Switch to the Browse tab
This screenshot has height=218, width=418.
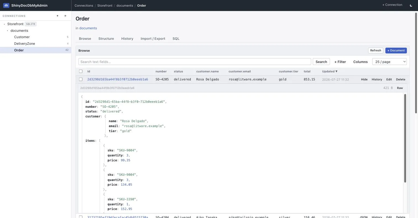(85, 39)
